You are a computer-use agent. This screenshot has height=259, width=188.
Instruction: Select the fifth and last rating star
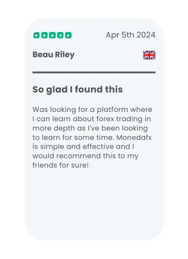point(68,35)
